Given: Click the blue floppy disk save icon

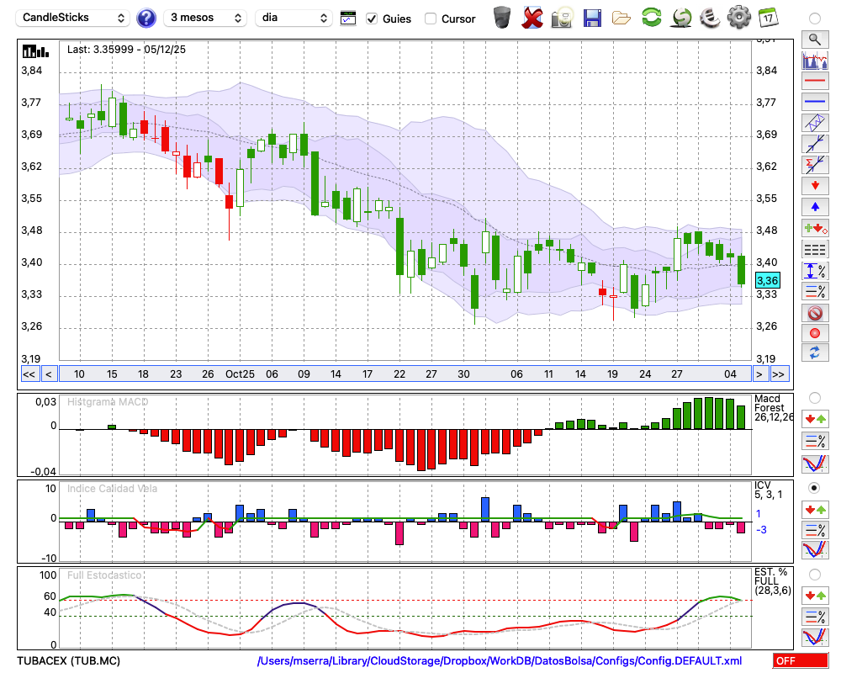Looking at the screenshot, I should click(x=592, y=18).
